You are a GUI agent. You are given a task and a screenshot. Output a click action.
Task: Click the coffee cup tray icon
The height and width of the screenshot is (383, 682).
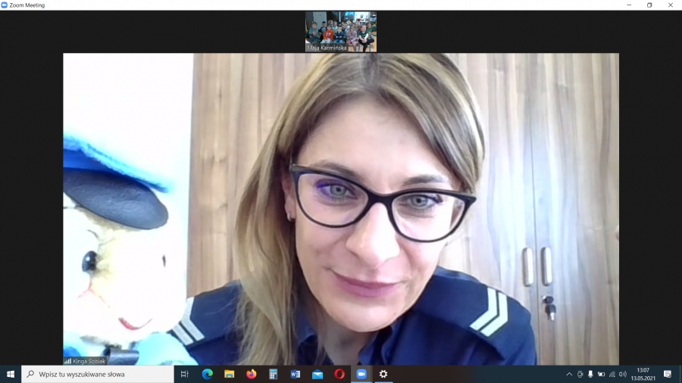[x=580, y=374]
